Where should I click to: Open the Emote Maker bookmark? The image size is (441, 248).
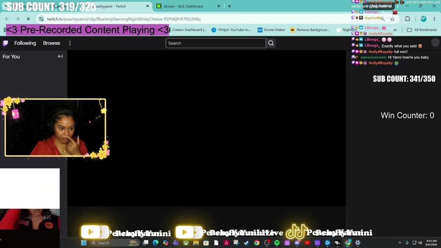(x=271, y=30)
